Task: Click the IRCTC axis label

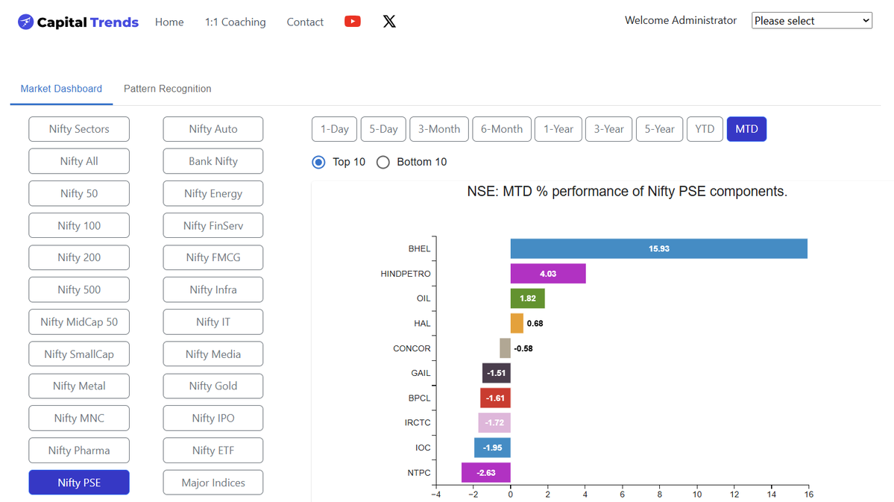Action: coord(418,423)
